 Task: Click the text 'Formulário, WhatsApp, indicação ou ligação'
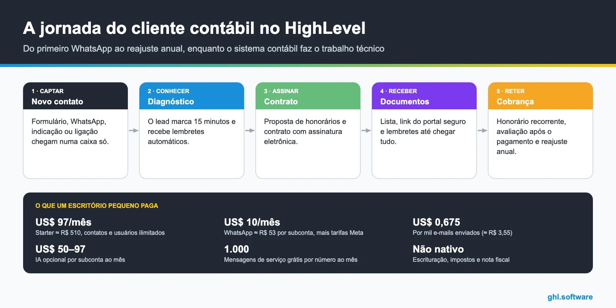pos(69,126)
